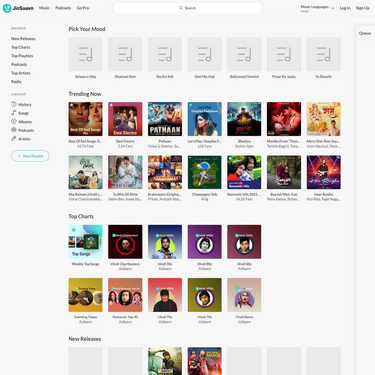The image size is (375, 375).
Task: Open Best Of Sad Songs 90s cover
Action: (x=85, y=119)
